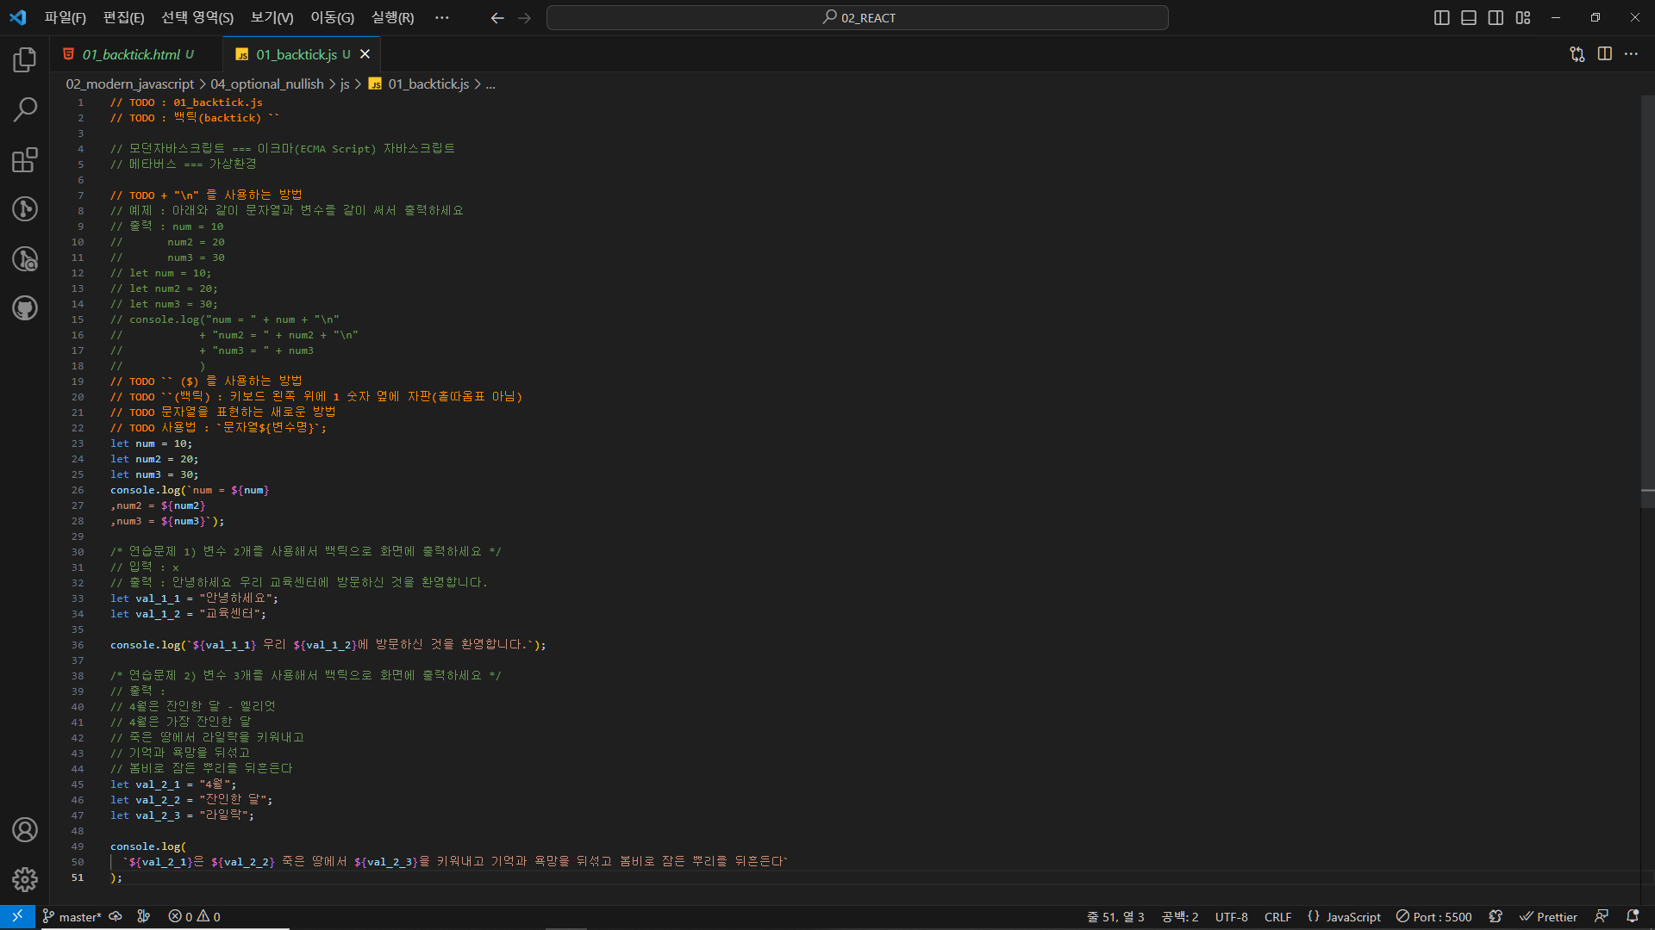Screen dimensions: 1655x930
Task: Switch to 01_backtick.html tab
Action: [x=131, y=54]
